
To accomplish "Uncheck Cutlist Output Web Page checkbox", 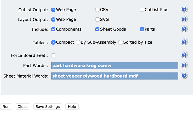I will (x=53, y=10).
